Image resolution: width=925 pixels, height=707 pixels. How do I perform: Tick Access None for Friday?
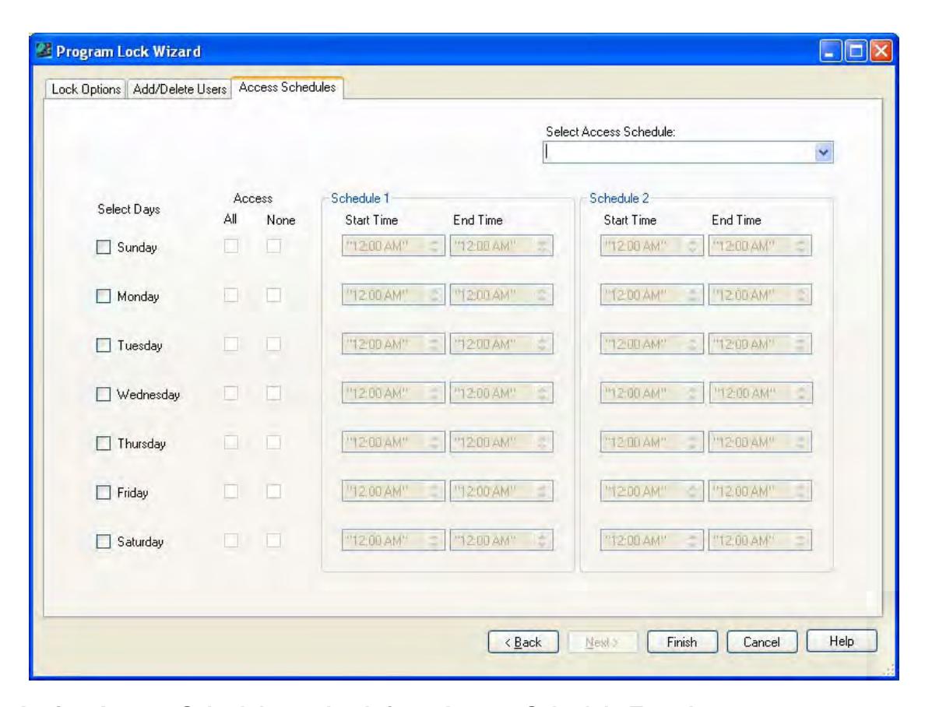tap(273, 491)
